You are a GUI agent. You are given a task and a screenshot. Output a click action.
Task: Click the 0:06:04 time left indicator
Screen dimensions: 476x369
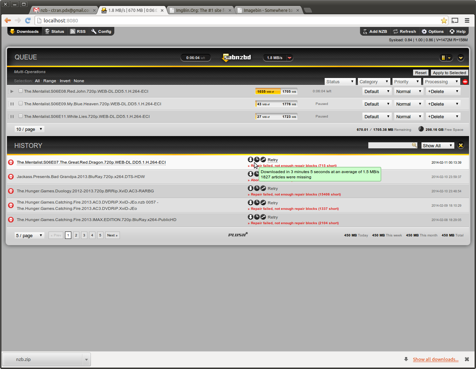[x=196, y=58]
